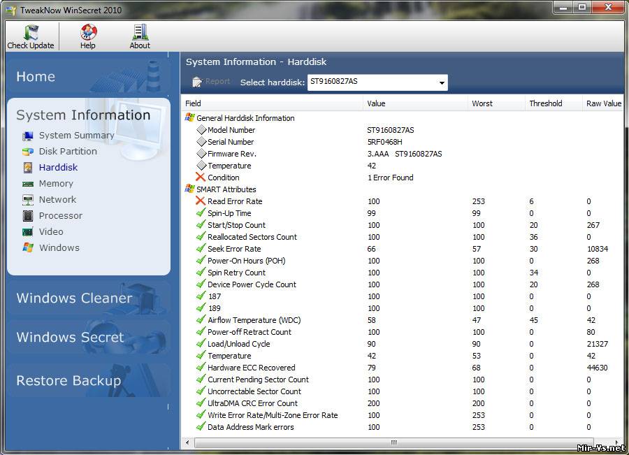Select the Read Error Rate row
The width and height of the screenshot is (629, 455).
235,201
